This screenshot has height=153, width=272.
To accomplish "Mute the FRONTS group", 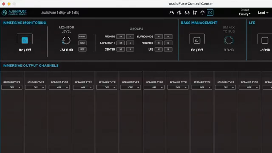I will click(x=121, y=37).
